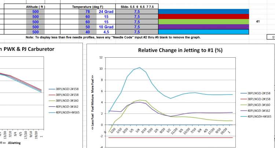The width and height of the screenshot is (275, 148).
Task: Select the cell containing 41
Action: (x=258, y=22)
